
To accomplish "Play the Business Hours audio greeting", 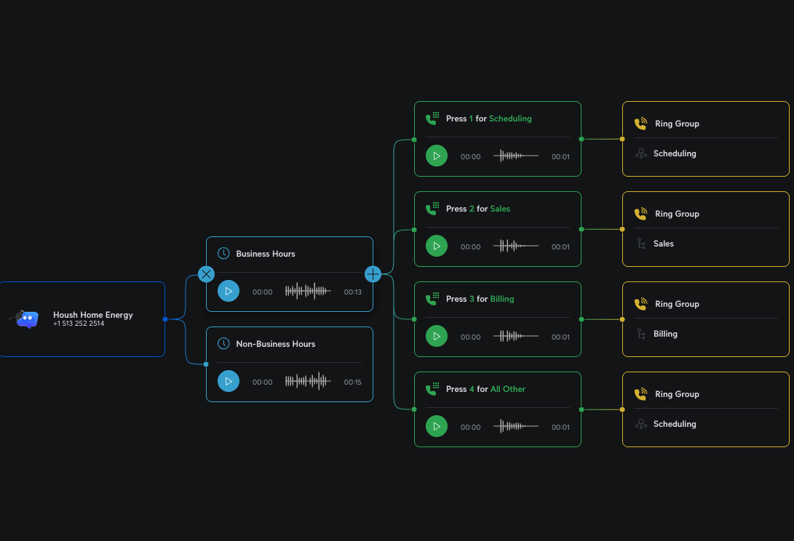I will click(229, 292).
